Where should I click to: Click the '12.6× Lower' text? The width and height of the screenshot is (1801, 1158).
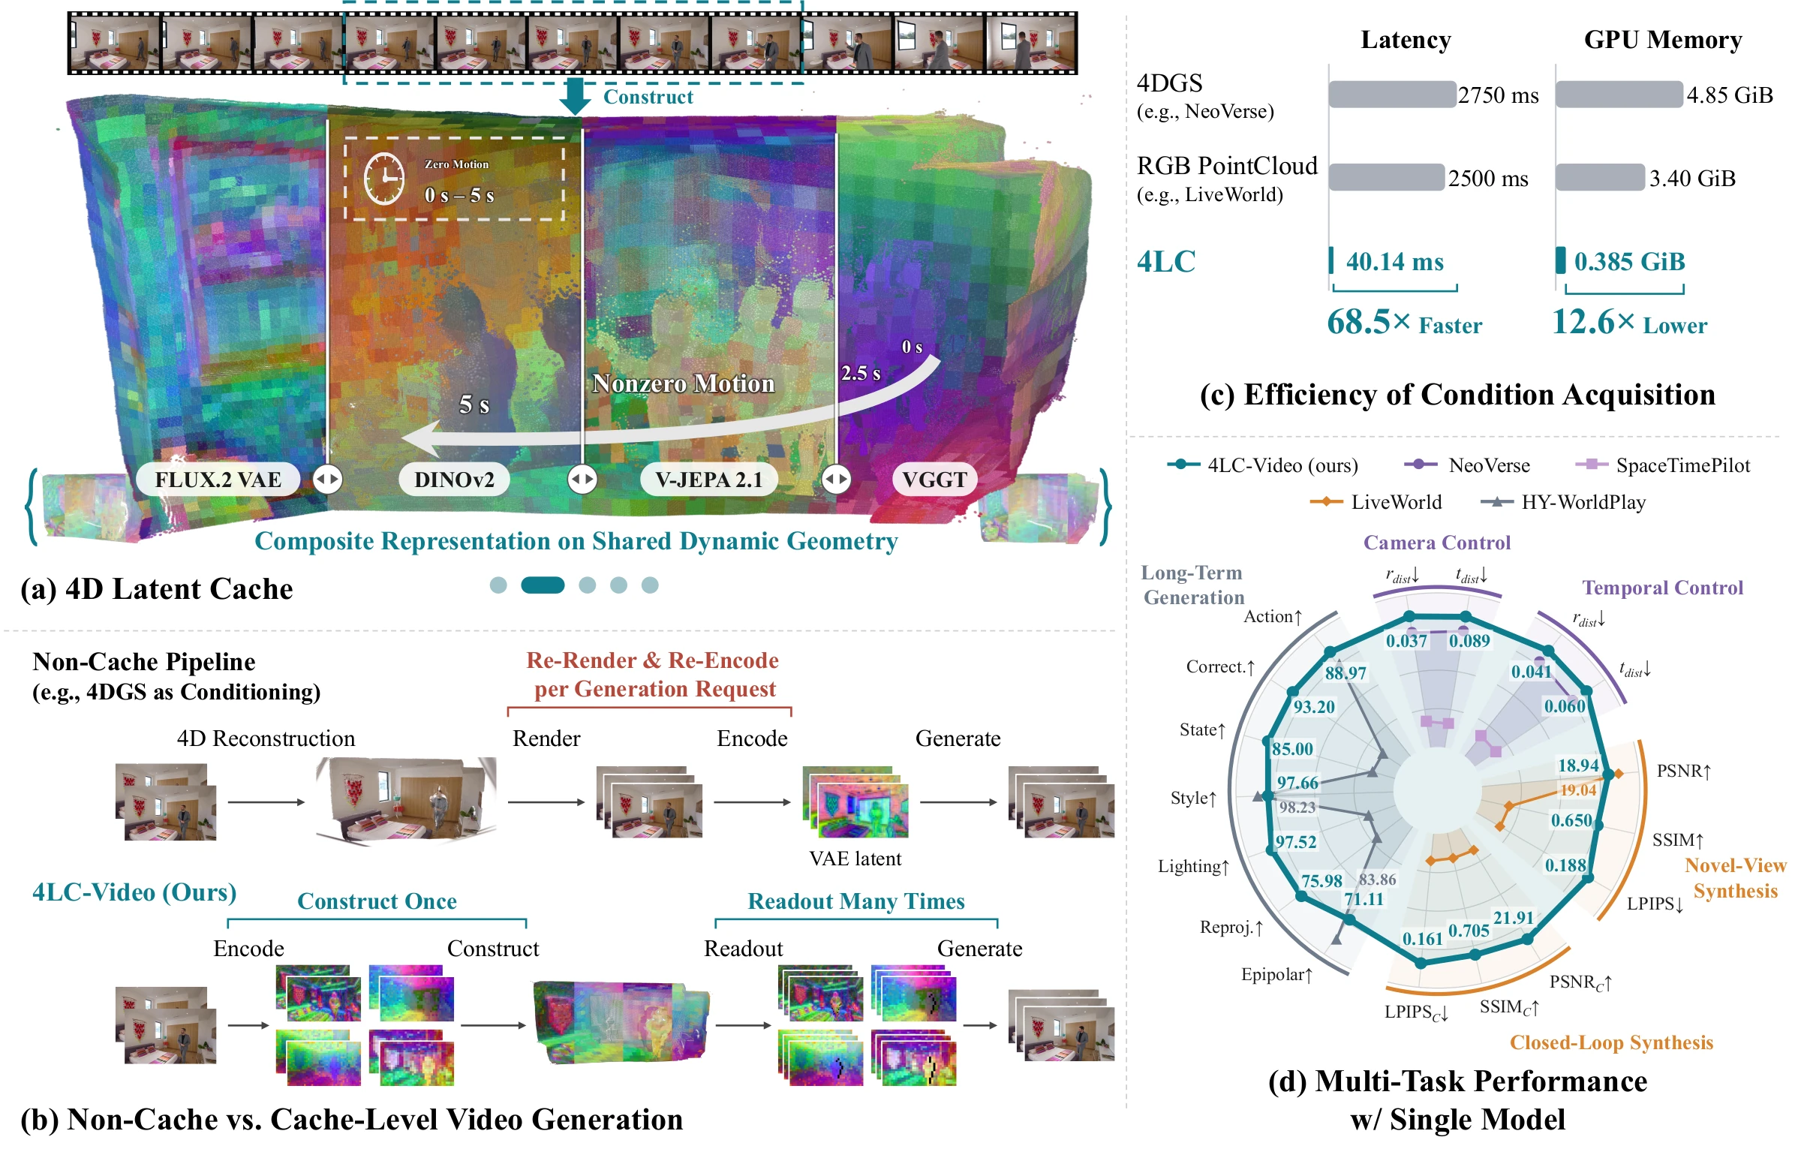click(x=1630, y=323)
